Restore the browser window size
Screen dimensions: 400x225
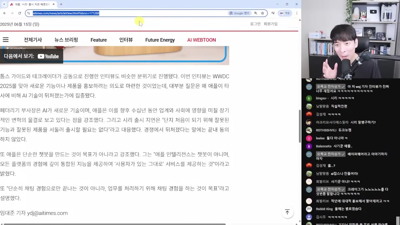point(287,4)
